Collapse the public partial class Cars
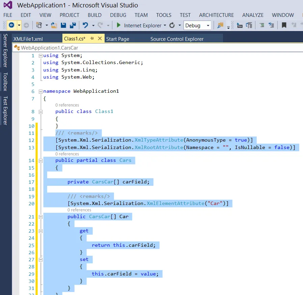Screen dimensions: 303x295 coord(40,160)
